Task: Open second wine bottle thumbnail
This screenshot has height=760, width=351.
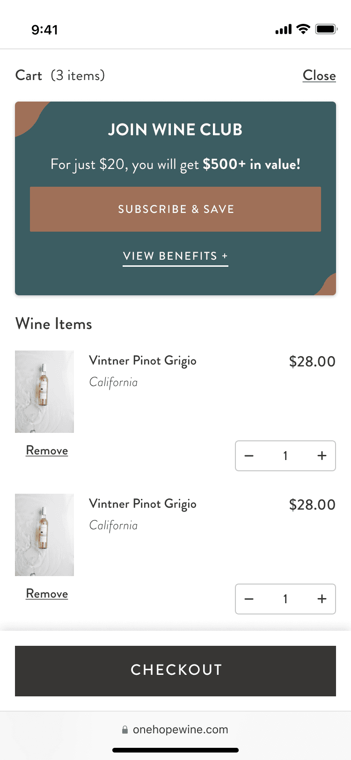Action: (x=44, y=535)
